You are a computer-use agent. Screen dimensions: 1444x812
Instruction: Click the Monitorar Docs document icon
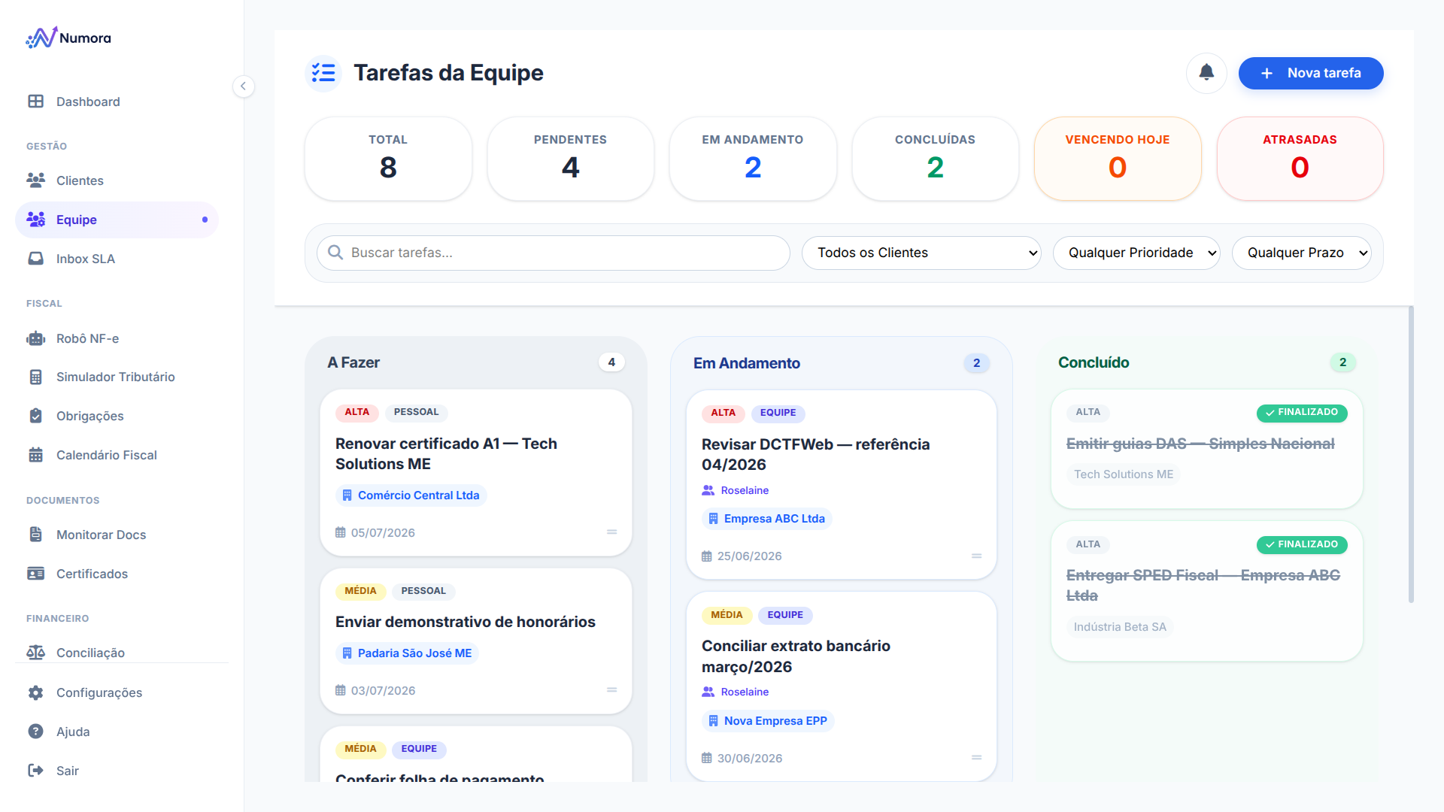[x=35, y=535]
